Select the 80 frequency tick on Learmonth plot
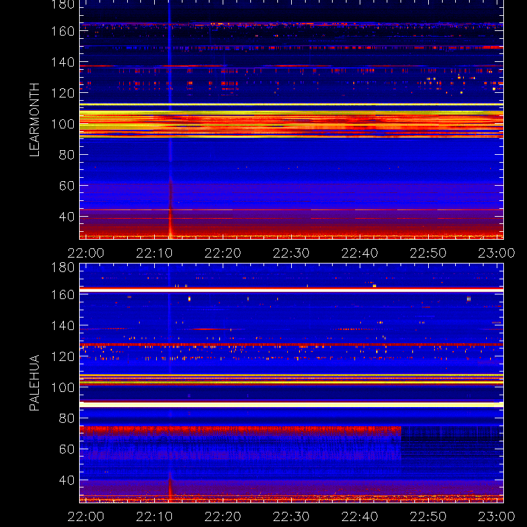The image size is (527, 527). point(67,155)
